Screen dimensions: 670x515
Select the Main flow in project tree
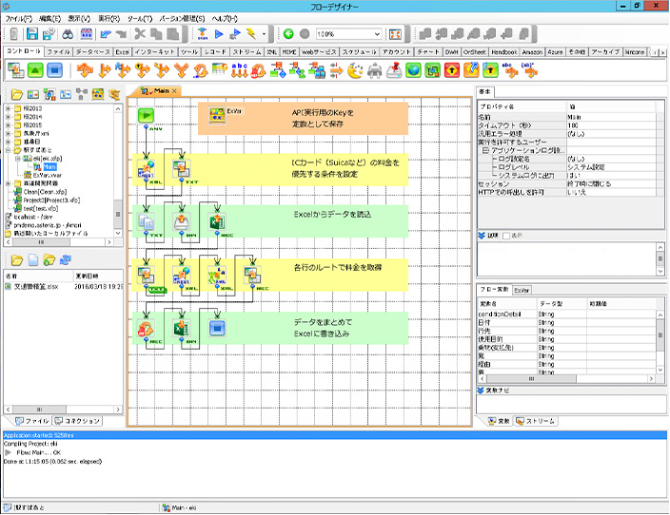pos(49,165)
